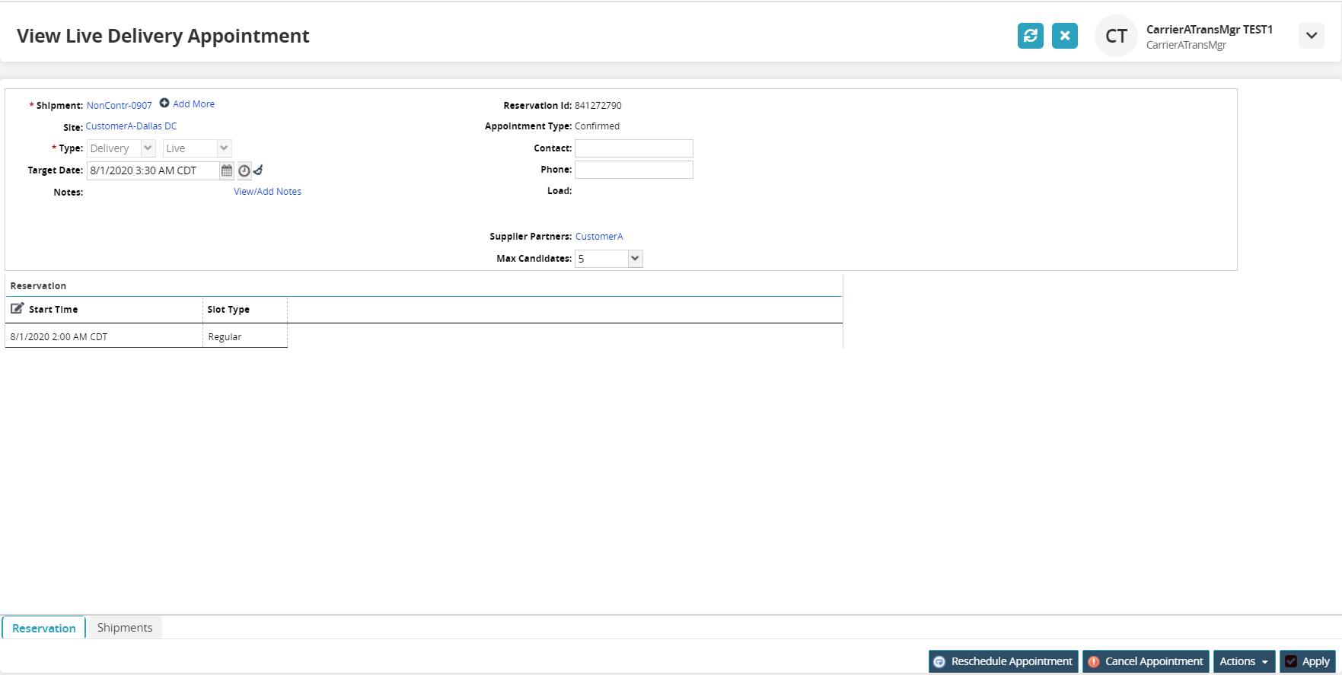Viewport: 1342px width, 675px height.
Task: Click the edit icon in the Start Time header
Action: [x=18, y=308]
